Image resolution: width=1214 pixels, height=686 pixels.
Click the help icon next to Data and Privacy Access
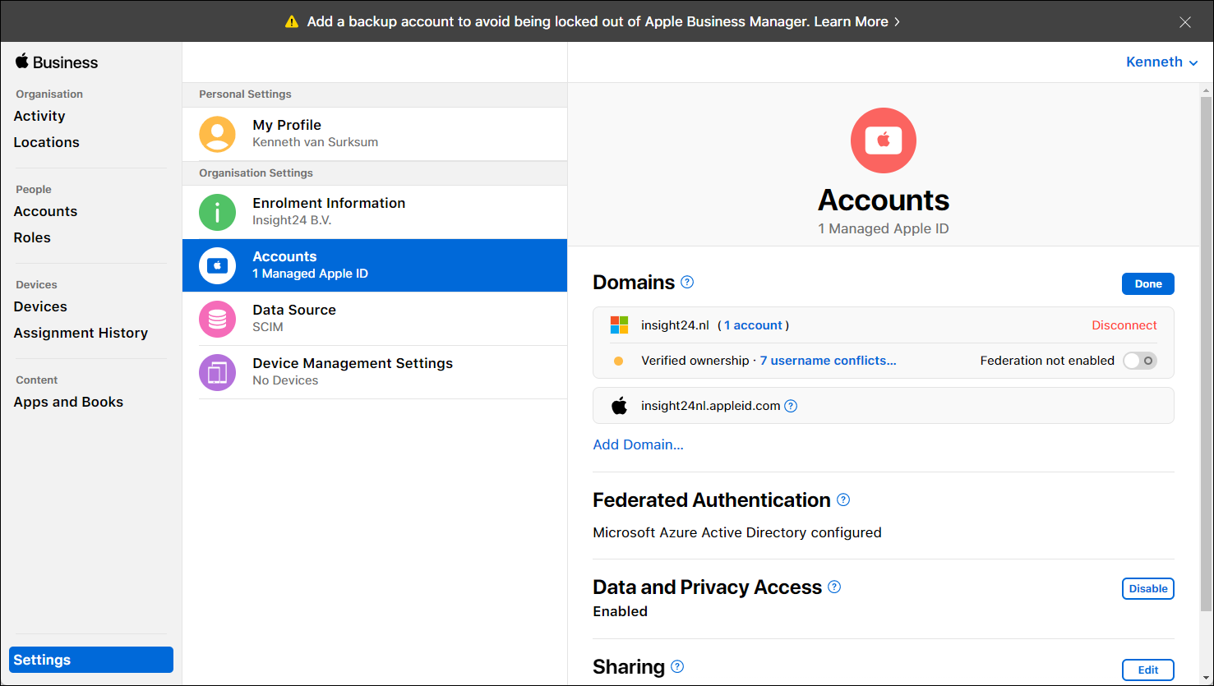pos(834,587)
